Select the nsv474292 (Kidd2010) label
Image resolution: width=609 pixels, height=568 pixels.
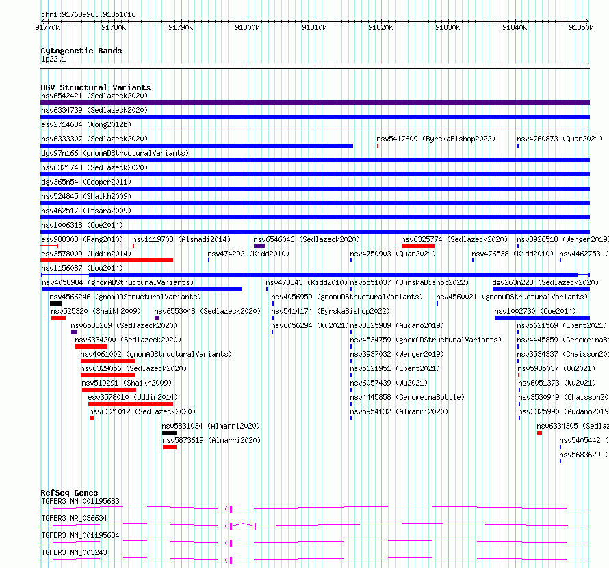click(x=248, y=254)
